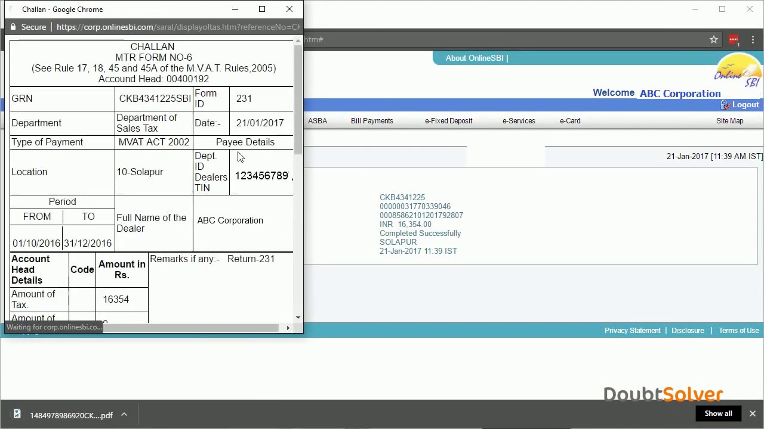Viewport: 764px width, 429px height.
Task: Open the downloaded PDF file 1484978986920CK
Action: point(71,415)
